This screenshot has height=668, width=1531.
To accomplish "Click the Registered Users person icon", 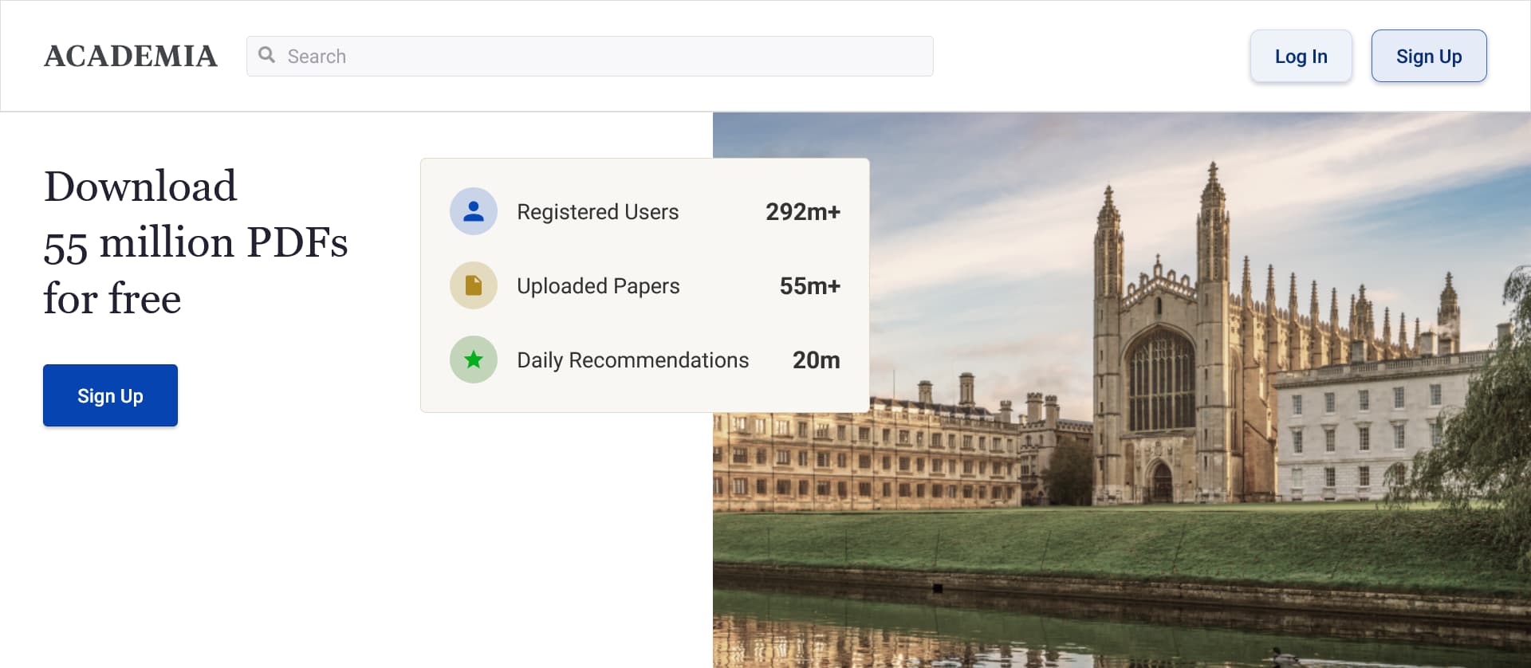I will (473, 211).
